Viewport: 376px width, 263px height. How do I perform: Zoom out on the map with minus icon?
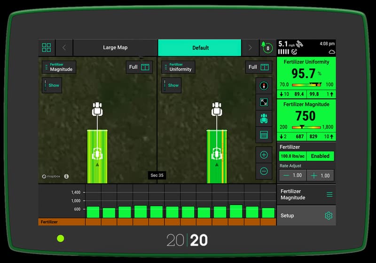264,171
